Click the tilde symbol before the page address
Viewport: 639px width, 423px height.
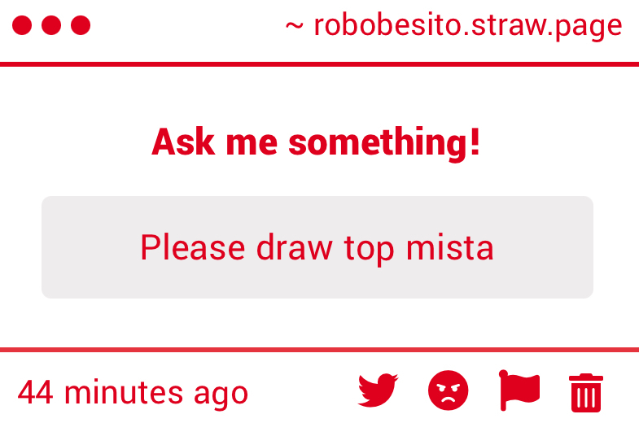pyautogui.click(x=294, y=26)
